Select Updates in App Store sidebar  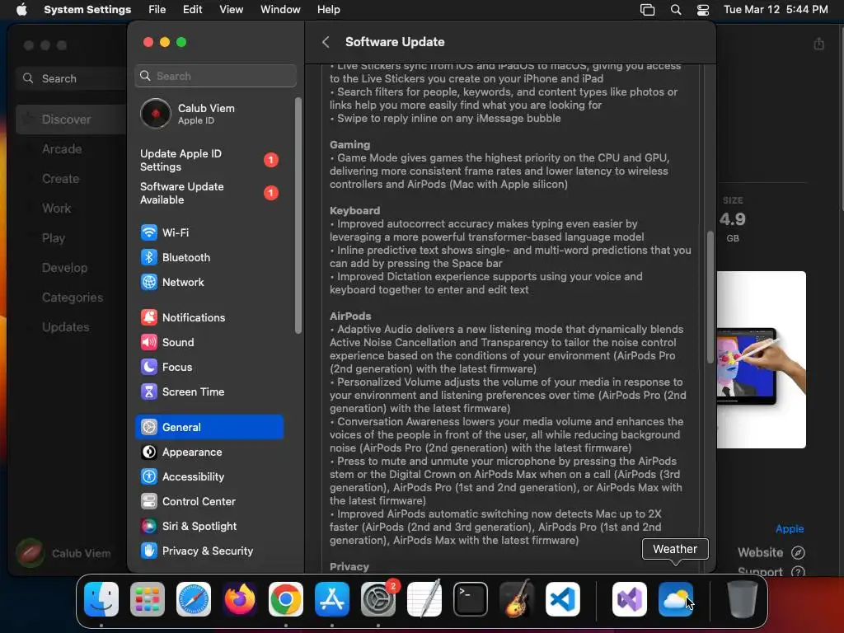pos(66,326)
